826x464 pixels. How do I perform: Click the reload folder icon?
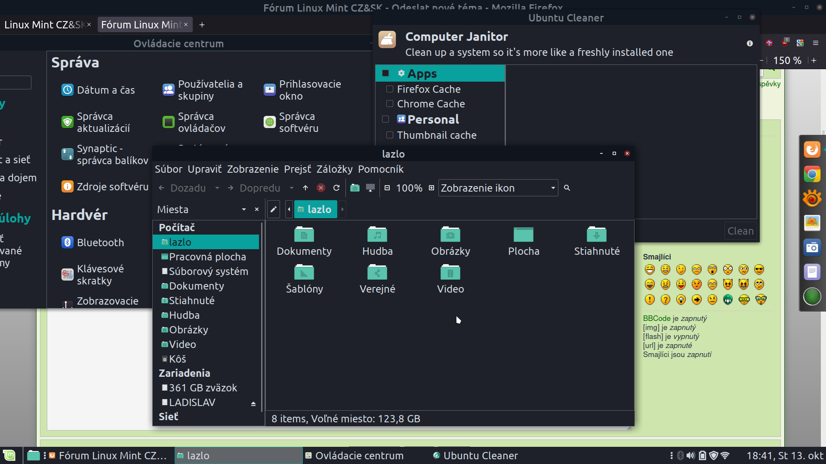(x=336, y=188)
